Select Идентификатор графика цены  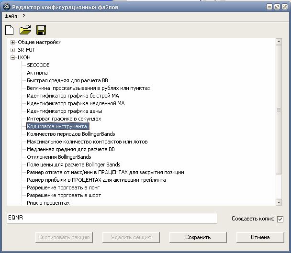65,111
